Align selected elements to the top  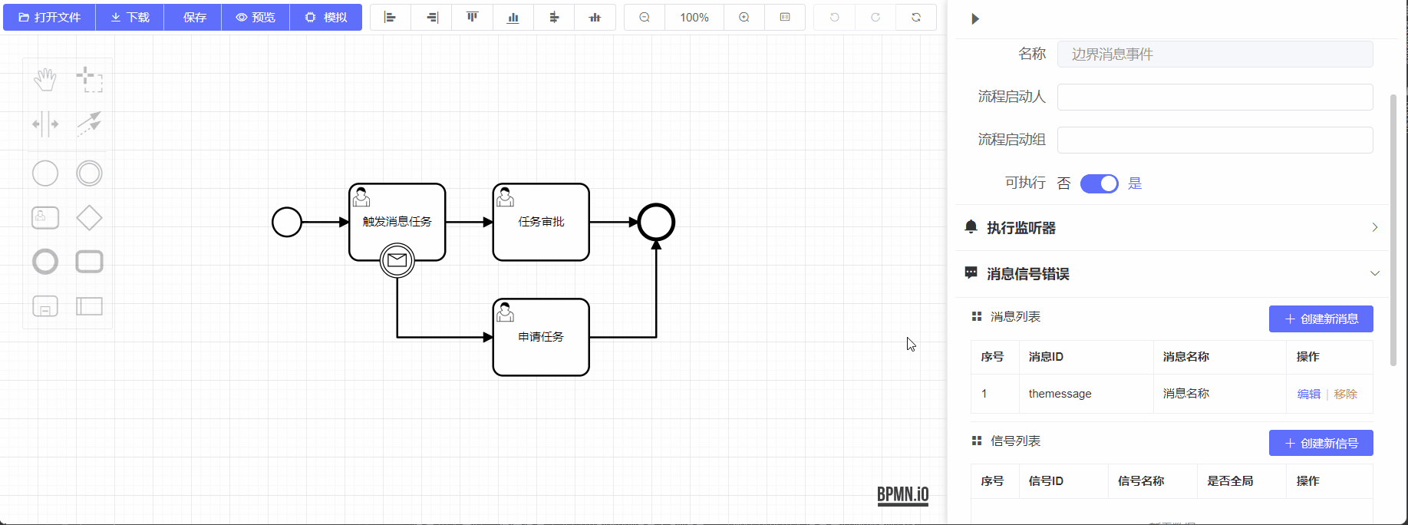tap(473, 17)
